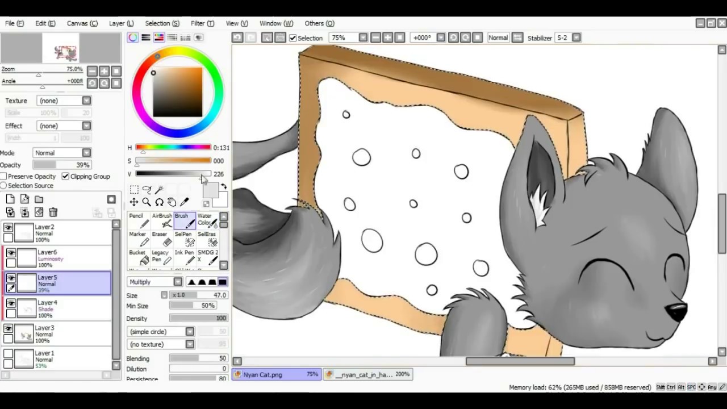Swap foreground and background colors
727x409 pixels.
coord(224,187)
